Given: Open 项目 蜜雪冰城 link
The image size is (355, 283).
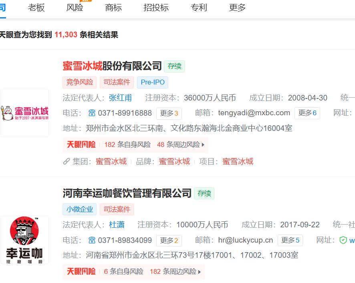Looking at the screenshot, I should point(238,162).
